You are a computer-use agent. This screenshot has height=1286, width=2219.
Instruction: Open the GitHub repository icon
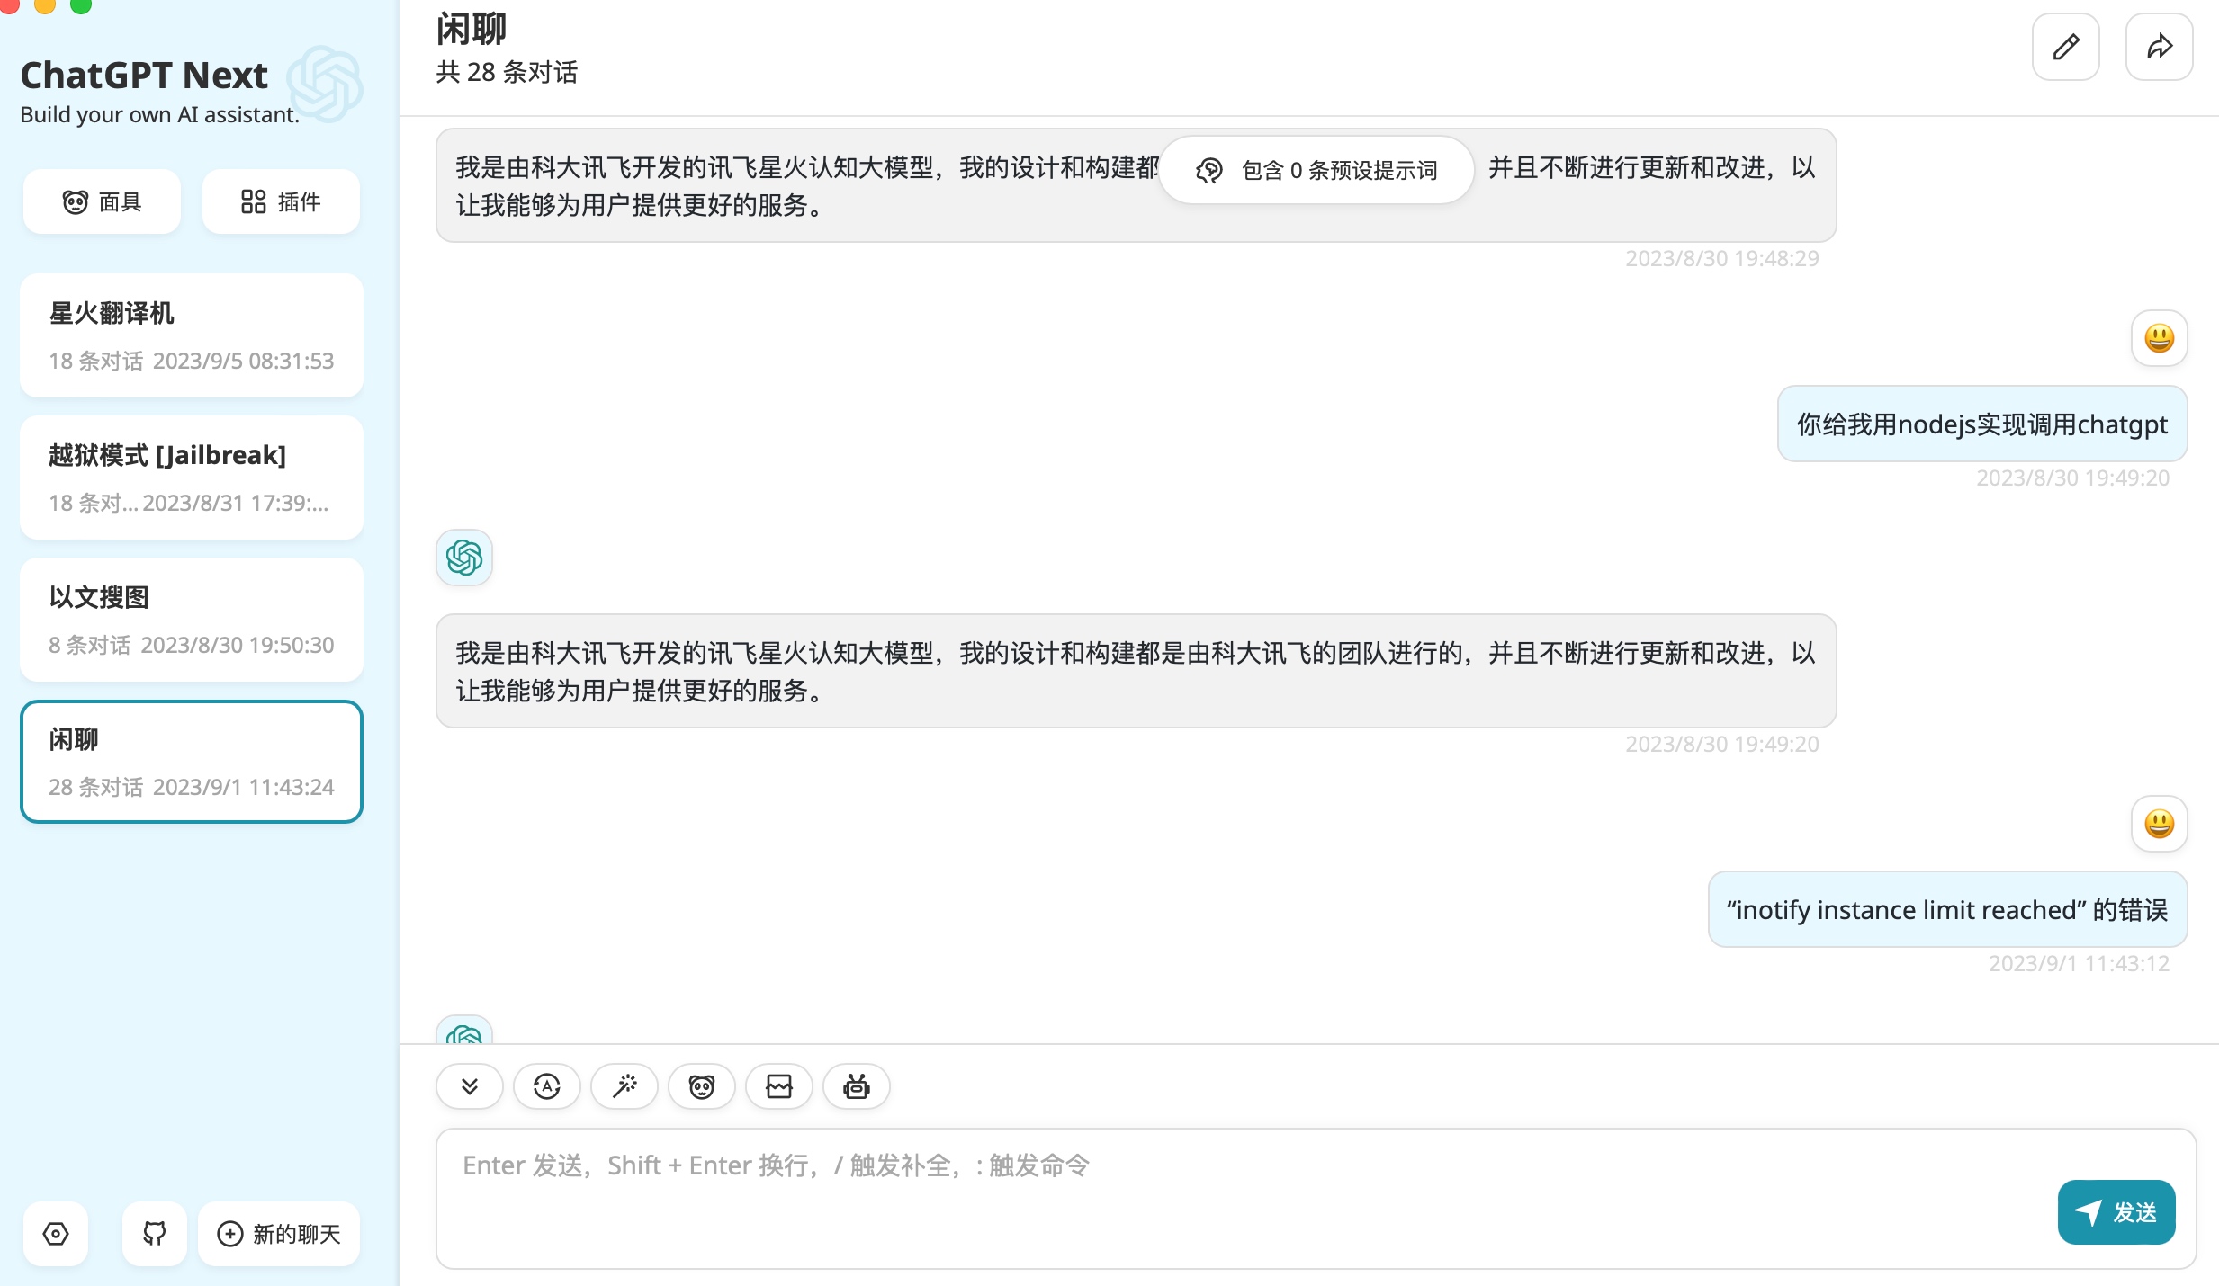coord(155,1234)
